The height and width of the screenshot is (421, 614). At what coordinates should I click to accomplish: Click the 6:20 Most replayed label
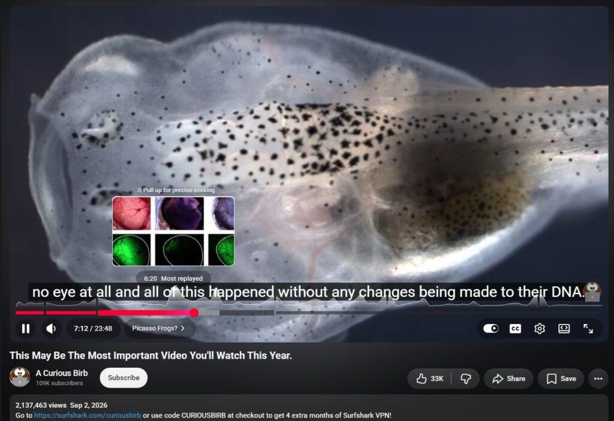pos(173,278)
